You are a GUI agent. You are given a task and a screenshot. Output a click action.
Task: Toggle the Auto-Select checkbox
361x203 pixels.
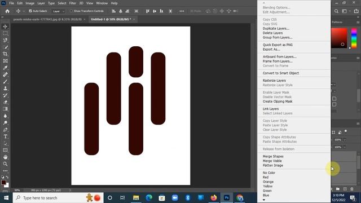pos(30,11)
